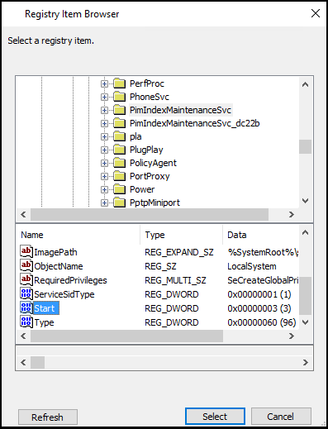Click the ObjectName string value icon
This screenshot has width=328, height=429.
click(26, 265)
